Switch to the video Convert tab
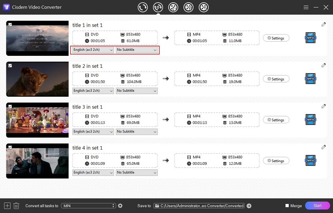Image resolution: width=333 pixels, height=213 pixels. (x=143, y=7)
